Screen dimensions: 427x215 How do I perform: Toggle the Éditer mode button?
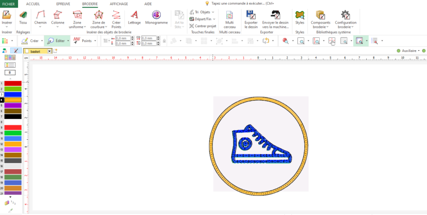click(58, 41)
